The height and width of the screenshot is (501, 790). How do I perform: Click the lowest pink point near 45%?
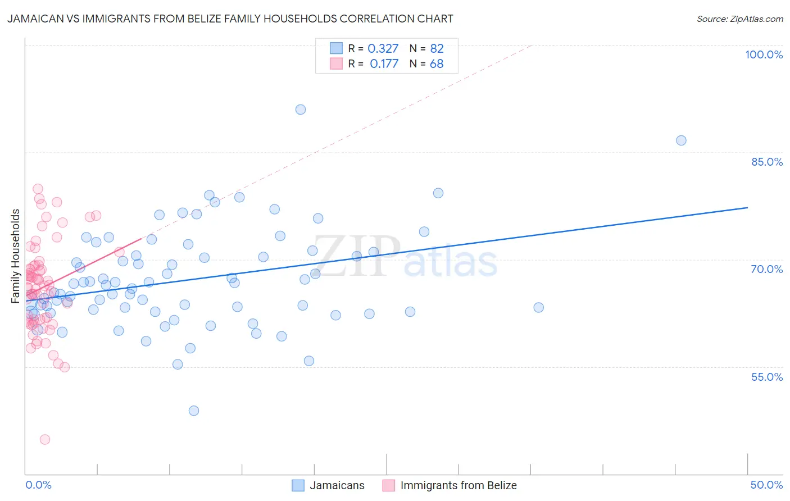point(45,439)
